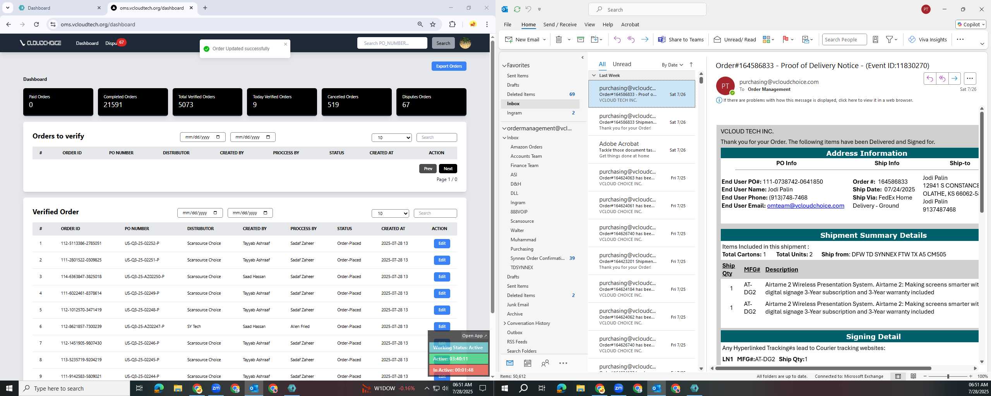This screenshot has height=396, width=991.
Task: Open the Dashboard link in CloudChoice navbar
Action: tap(87, 43)
